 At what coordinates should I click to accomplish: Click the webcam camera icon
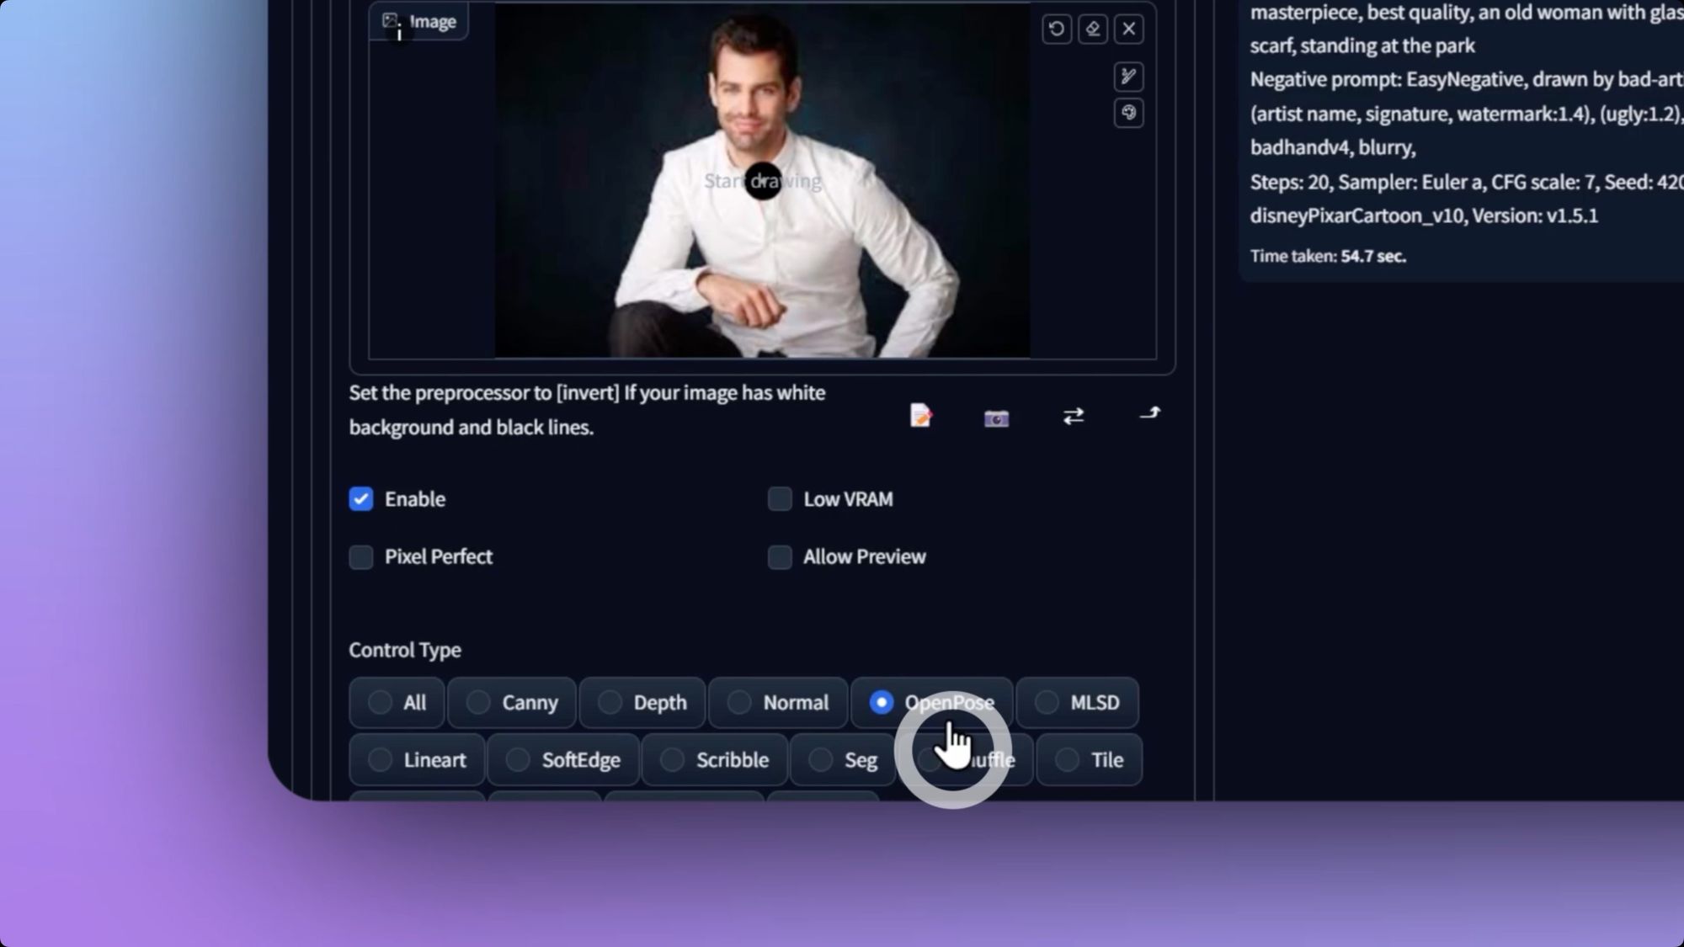pos(996,418)
